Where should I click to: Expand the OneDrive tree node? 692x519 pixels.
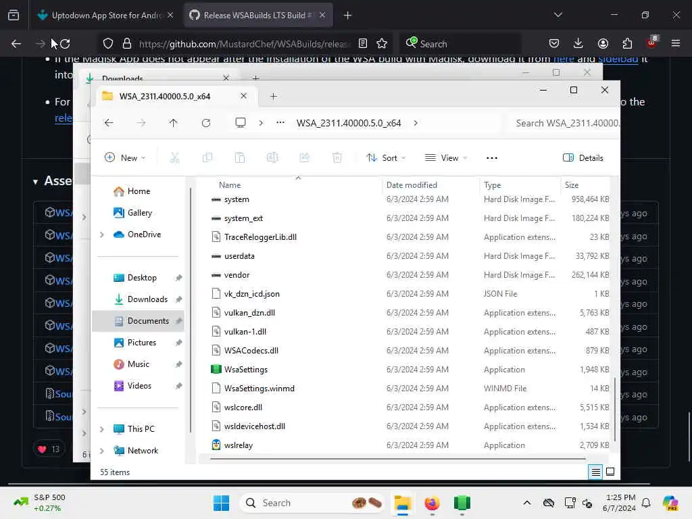click(102, 234)
